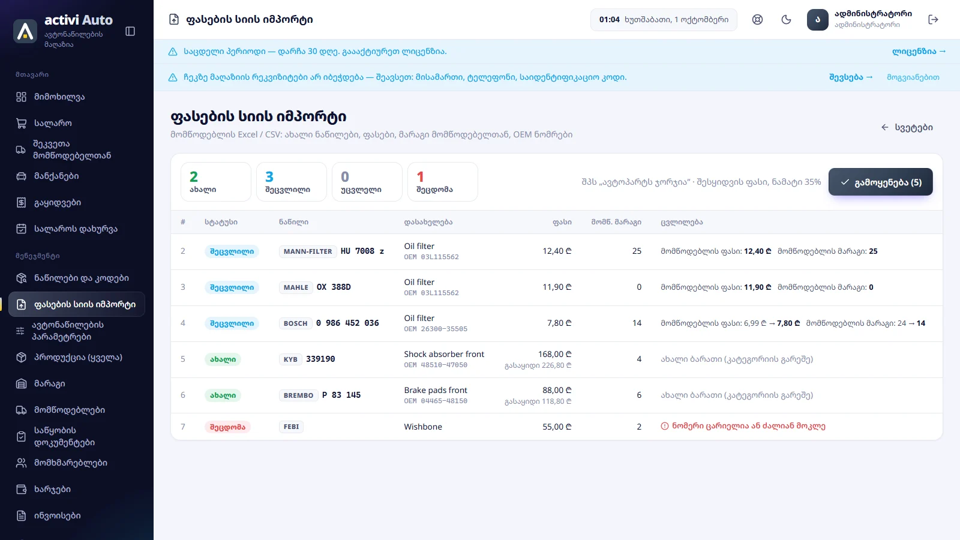This screenshot has height=540, width=960.
Task: Click the ნაწილები და კოდები icon
Action: (x=22, y=278)
